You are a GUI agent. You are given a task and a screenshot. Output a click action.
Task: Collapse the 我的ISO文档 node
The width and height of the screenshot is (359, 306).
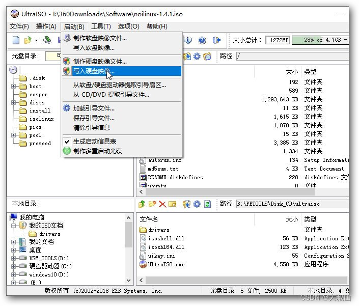[13, 226]
